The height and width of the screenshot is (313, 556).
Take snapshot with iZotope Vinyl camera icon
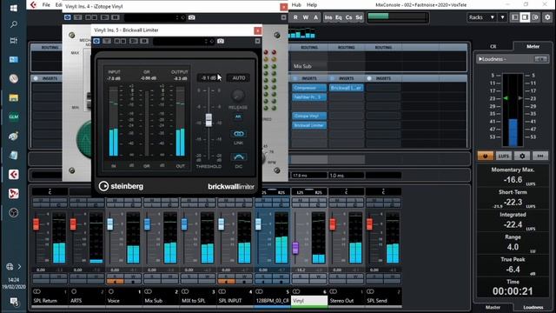click(x=191, y=17)
